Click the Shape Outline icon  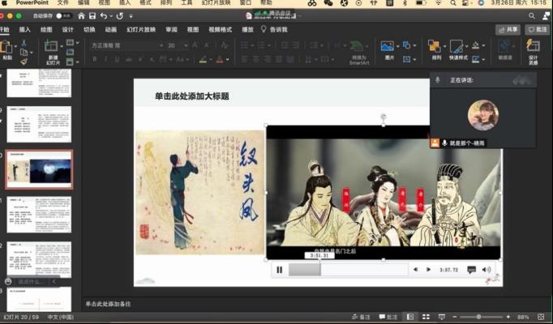coord(476,59)
